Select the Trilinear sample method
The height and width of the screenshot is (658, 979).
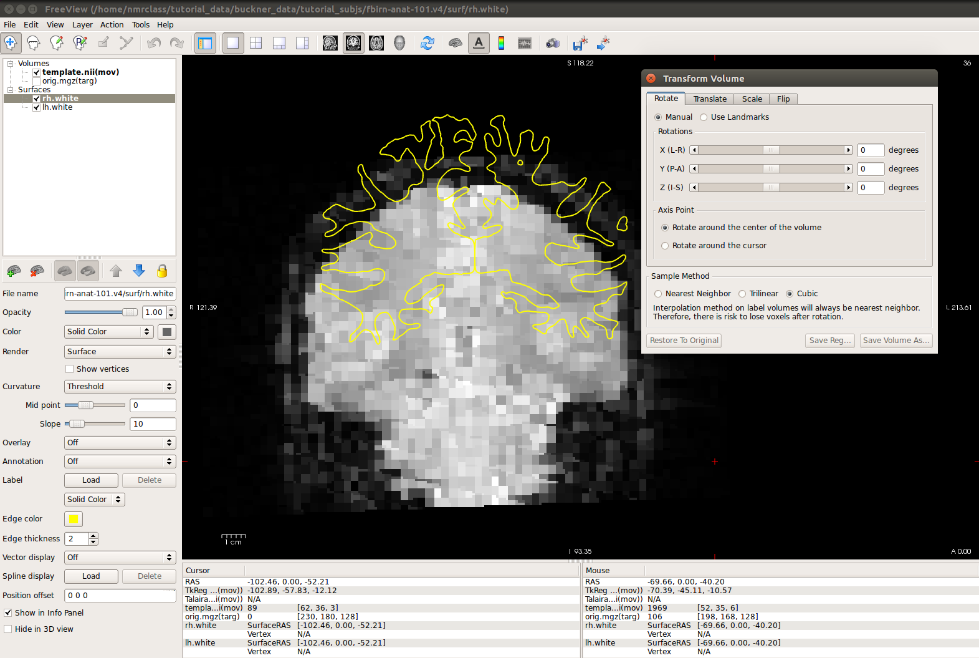click(742, 294)
